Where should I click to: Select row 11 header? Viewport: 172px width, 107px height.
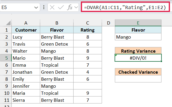click(x=6, y=100)
